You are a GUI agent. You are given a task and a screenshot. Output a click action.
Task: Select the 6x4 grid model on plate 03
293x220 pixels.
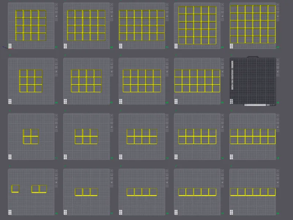pyautogui.click(x=142, y=25)
